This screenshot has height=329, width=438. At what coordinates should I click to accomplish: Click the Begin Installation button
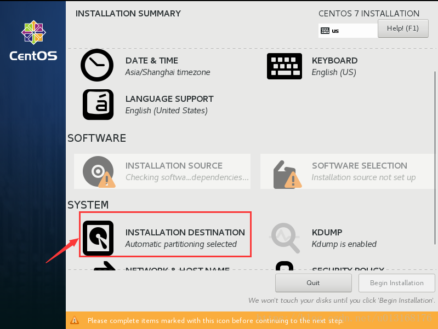point(397,283)
